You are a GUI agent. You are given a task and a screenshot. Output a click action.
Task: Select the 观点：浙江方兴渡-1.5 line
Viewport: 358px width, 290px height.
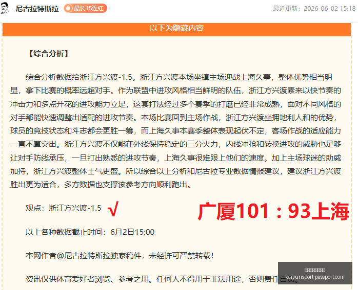63,208
